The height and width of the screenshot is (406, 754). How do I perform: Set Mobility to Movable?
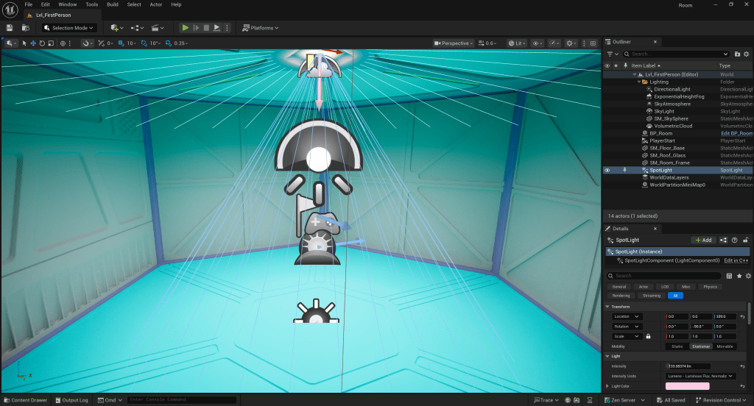[x=725, y=346]
